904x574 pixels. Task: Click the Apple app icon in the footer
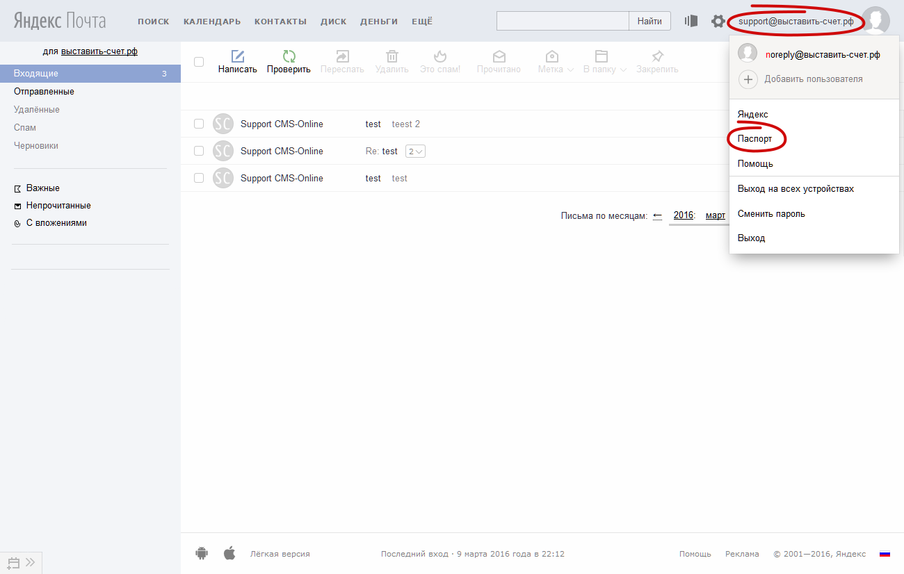pyautogui.click(x=229, y=553)
